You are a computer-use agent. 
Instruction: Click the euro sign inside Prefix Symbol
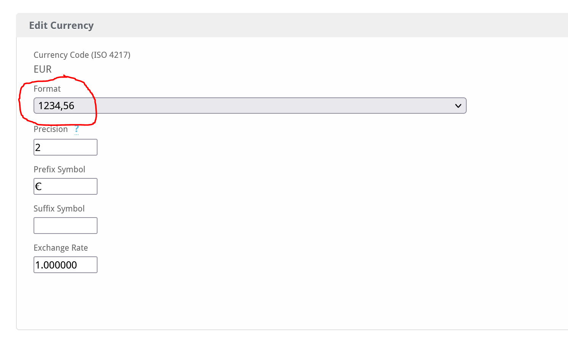(x=38, y=186)
